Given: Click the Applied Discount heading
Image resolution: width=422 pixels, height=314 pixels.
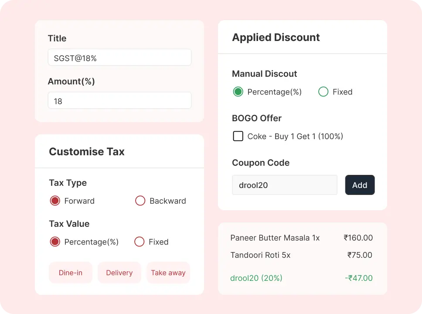Looking at the screenshot, I should click(x=276, y=38).
